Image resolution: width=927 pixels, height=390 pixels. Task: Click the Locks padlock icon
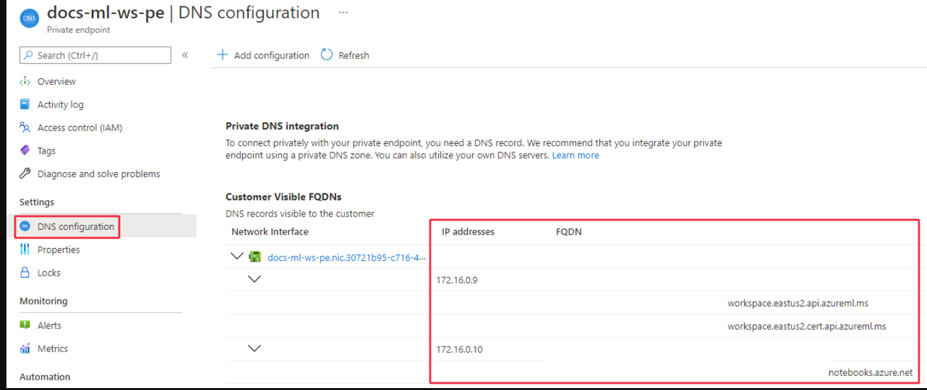[x=25, y=272]
